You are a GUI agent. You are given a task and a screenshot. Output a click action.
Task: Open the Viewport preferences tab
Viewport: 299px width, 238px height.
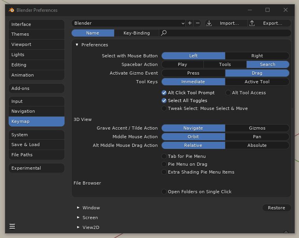point(37,44)
